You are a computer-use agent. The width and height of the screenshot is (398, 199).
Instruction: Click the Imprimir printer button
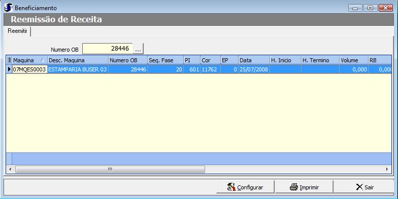point(304,187)
